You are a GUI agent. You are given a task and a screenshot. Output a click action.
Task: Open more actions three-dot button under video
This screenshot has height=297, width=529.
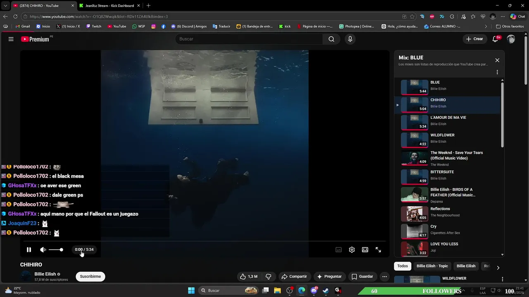click(x=384, y=276)
